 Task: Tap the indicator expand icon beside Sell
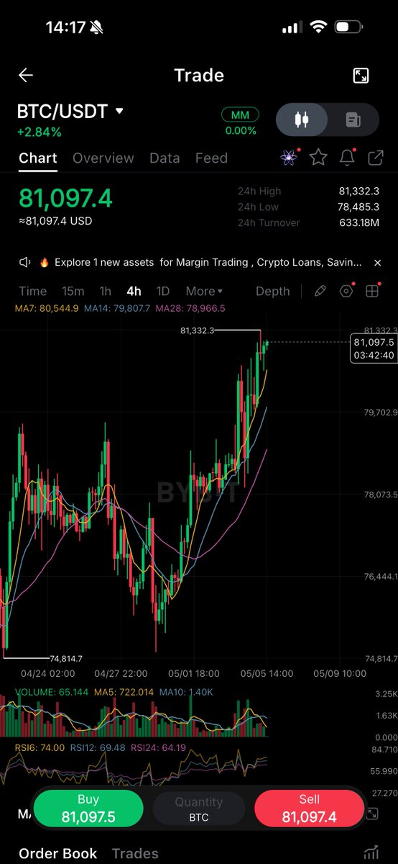pos(372,814)
